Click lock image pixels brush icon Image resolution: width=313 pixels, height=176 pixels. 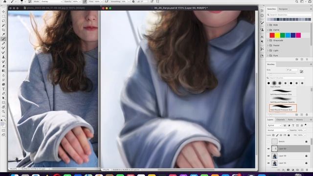(x=277, y=135)
